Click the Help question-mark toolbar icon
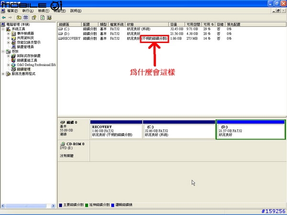The width and height of the screenshot is (287, 215). point(34,18)
